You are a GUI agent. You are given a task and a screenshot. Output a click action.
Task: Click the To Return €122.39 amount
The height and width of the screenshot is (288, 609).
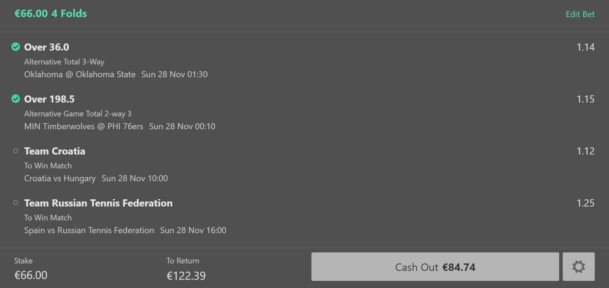point(186,276)
